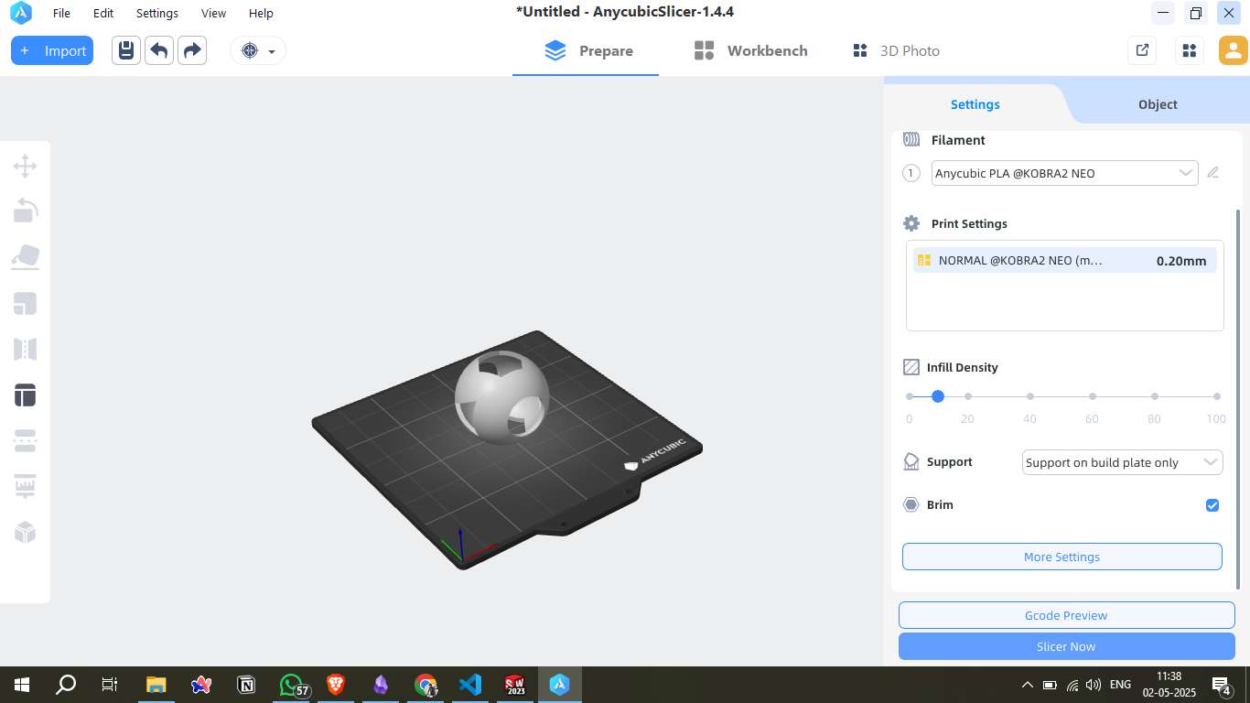Click the edit filament pencil icon
1250x703 pixels.
pyautogui.click(x=1213, y=172)
